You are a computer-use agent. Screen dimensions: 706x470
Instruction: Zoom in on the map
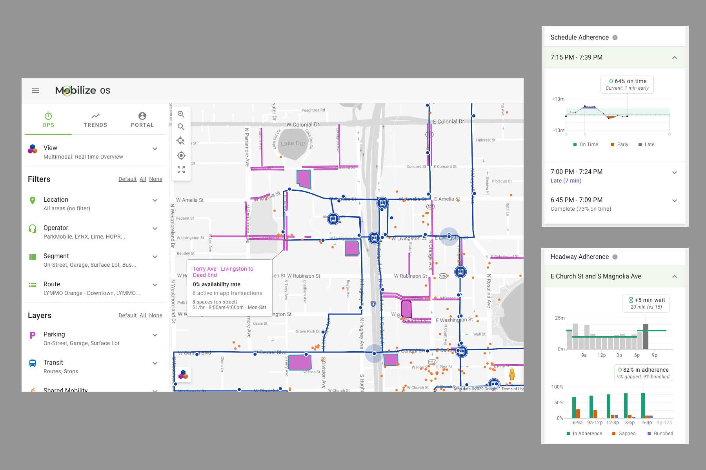pos(181,114)
